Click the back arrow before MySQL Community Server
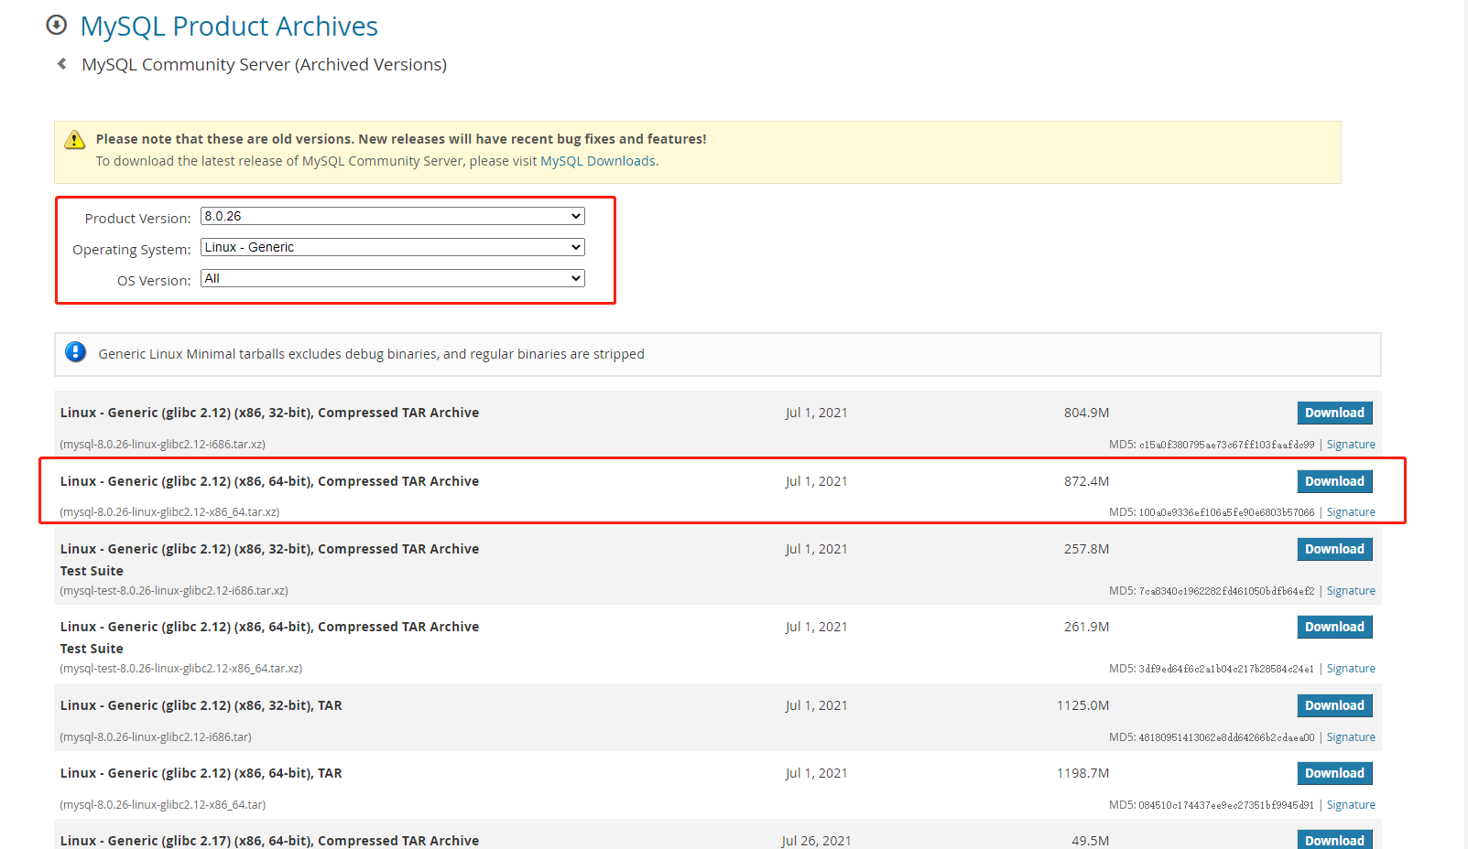 tap(61, 64)
